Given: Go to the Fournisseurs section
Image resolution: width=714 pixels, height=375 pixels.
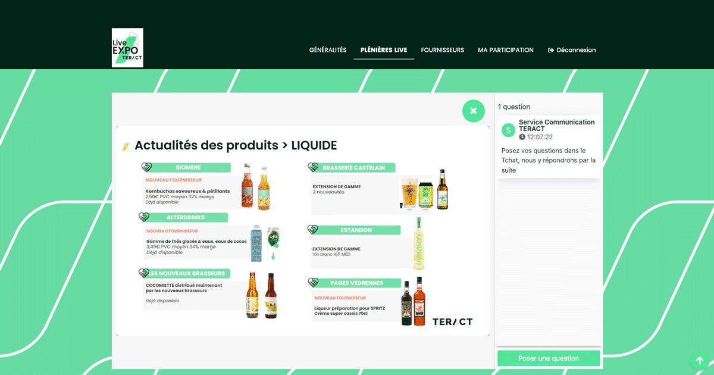Looking at the screenshot, I should (442, 51).
